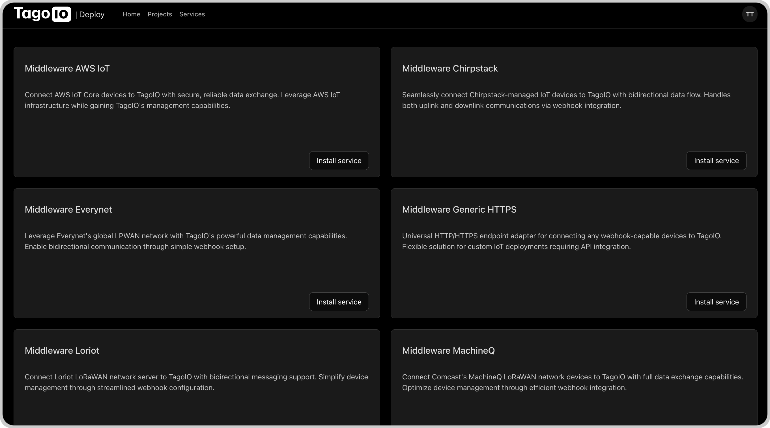Click the Comcast's MachineQ description text
Image resolution: width=770 pixels, height=428 pixels.
click(x=573, y=382)
